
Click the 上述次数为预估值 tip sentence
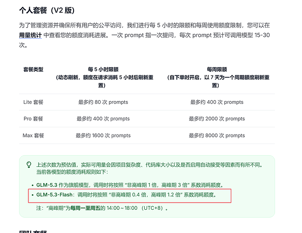pos(150,165)
